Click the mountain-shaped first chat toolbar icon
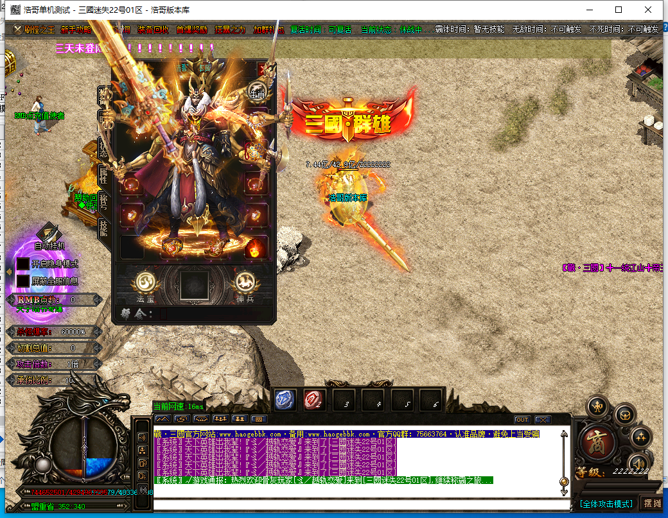The width and height of the screenshot is (668, 518). [163, 419]
